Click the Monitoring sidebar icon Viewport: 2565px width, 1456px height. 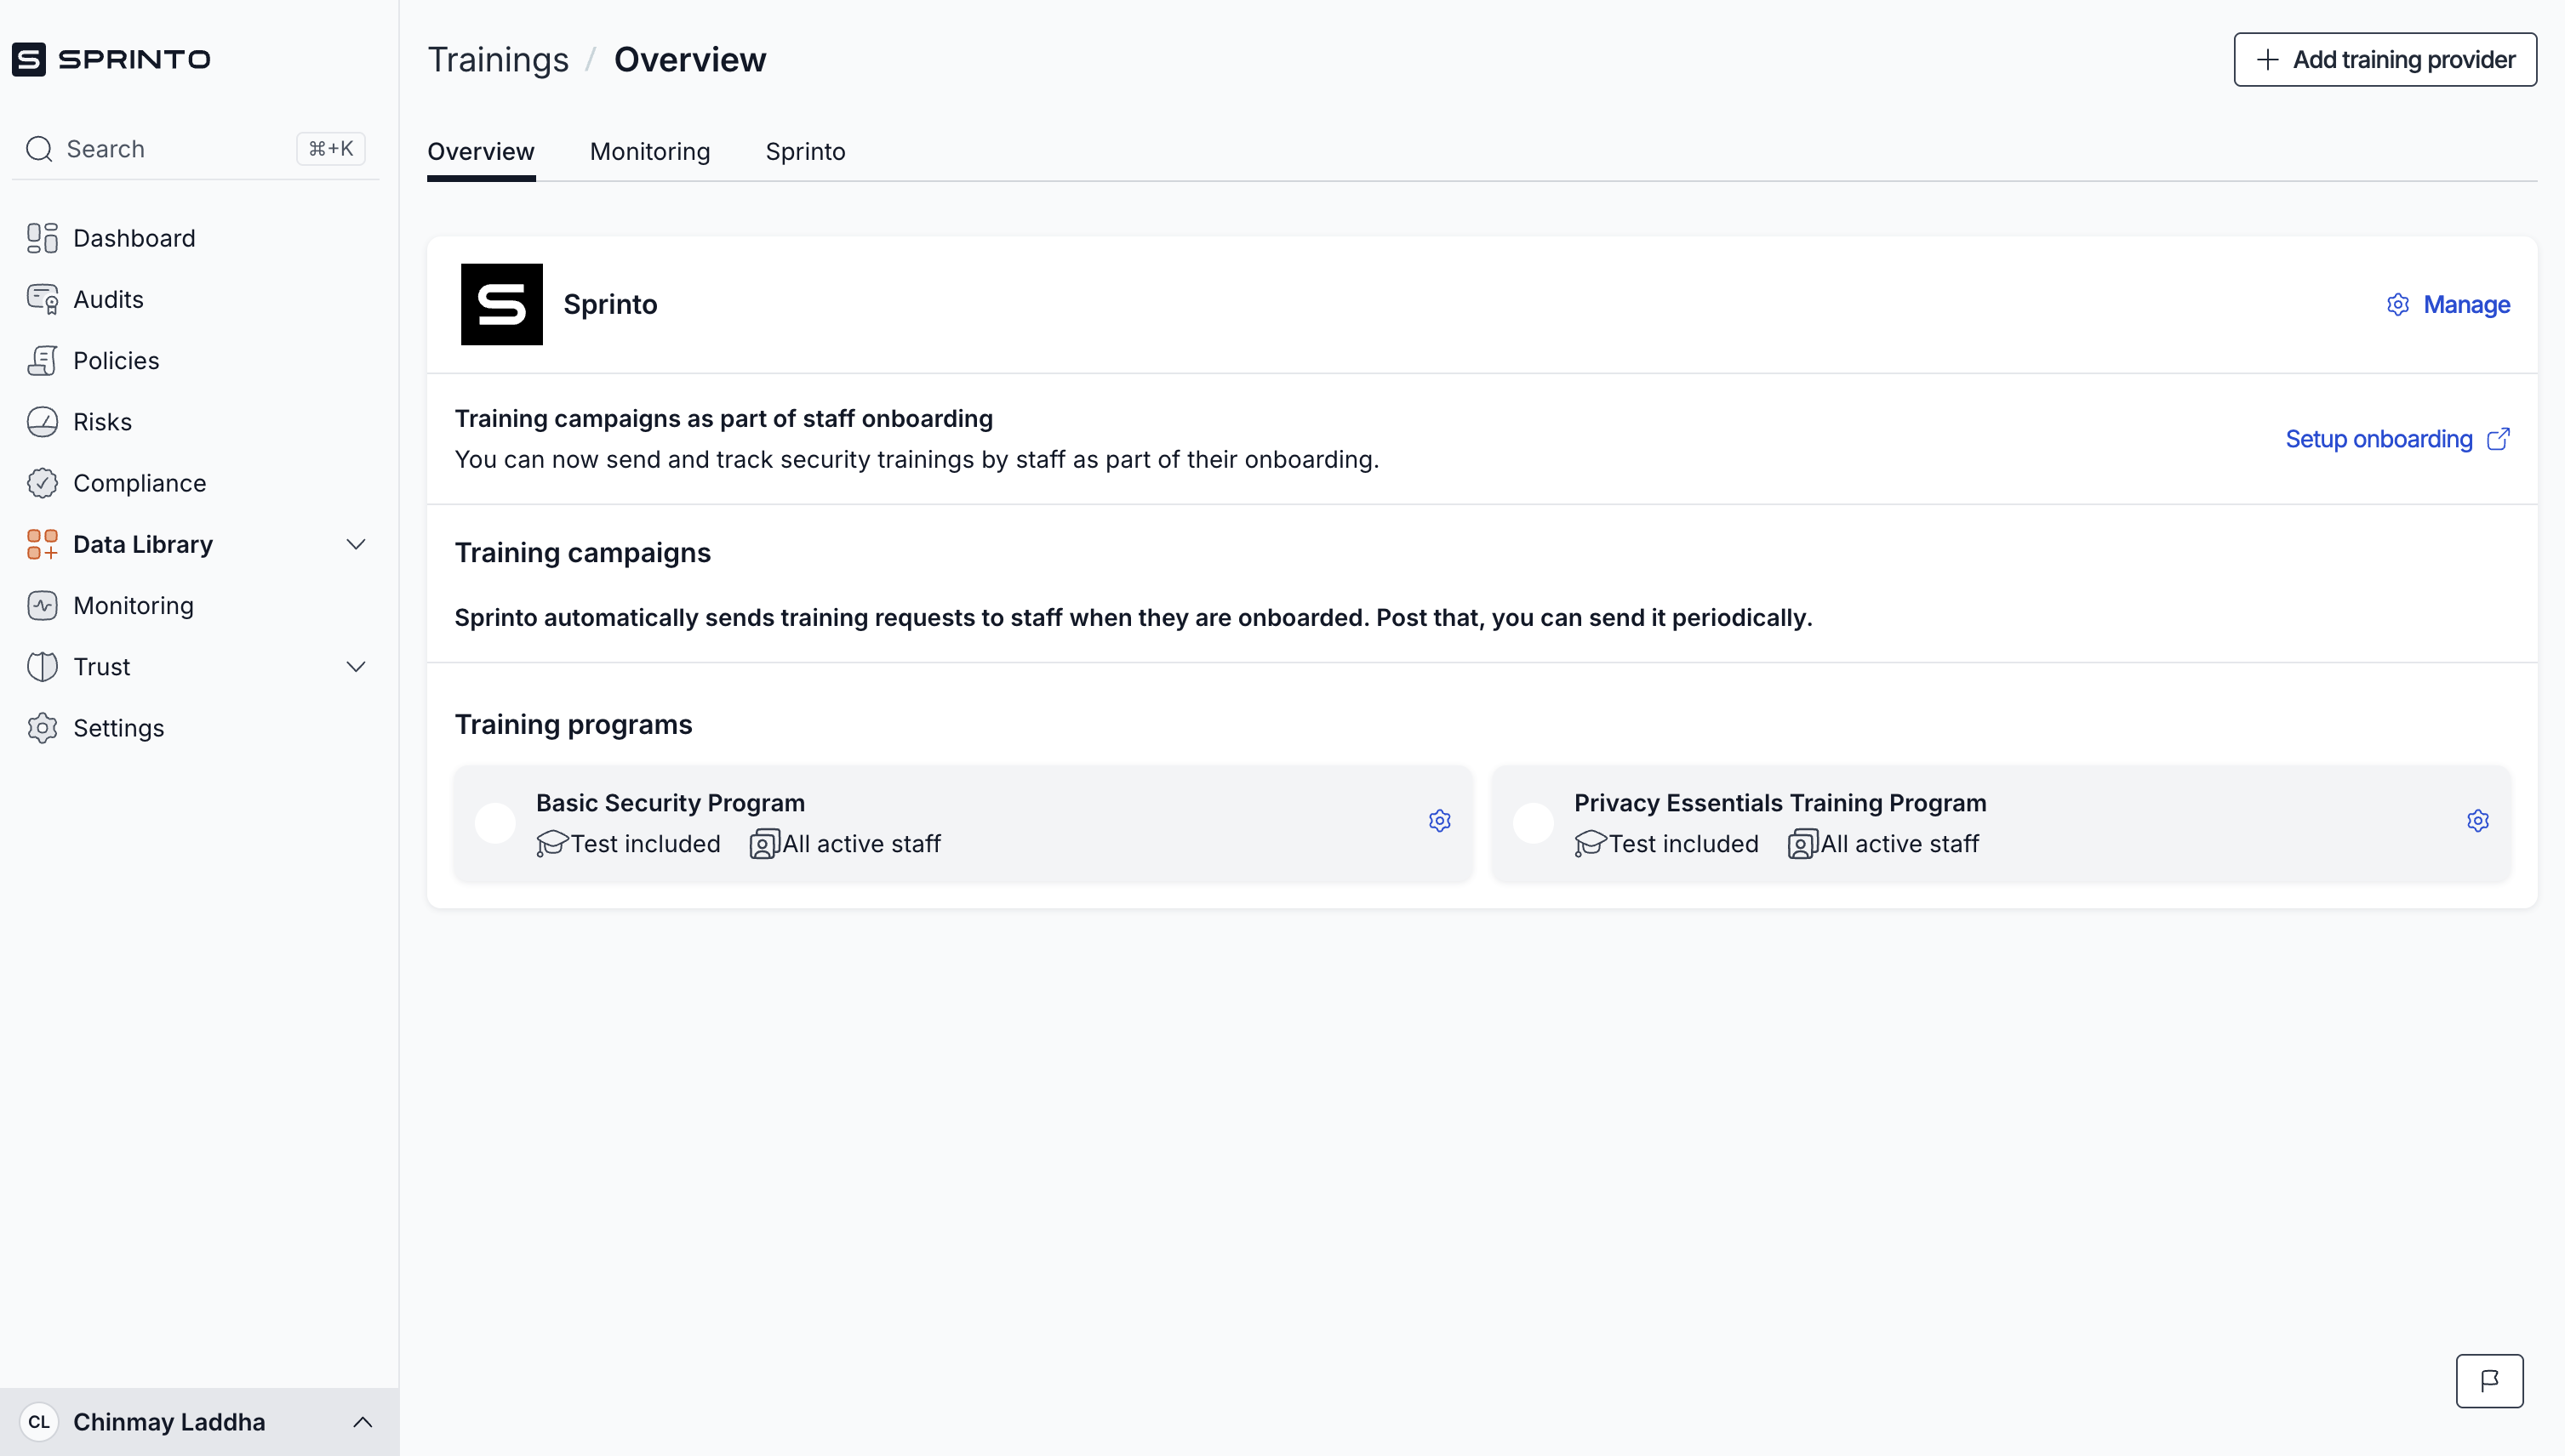point(42,606)
